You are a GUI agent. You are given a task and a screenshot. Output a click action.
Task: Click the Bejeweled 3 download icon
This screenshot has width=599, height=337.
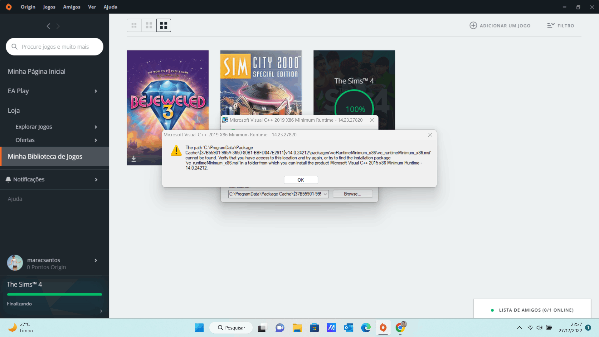pos(134,159)
